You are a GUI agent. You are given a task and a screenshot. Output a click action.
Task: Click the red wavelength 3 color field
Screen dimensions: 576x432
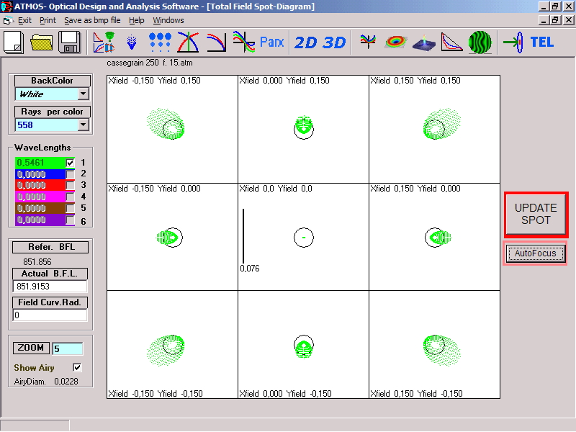click(x=40, y=186)
